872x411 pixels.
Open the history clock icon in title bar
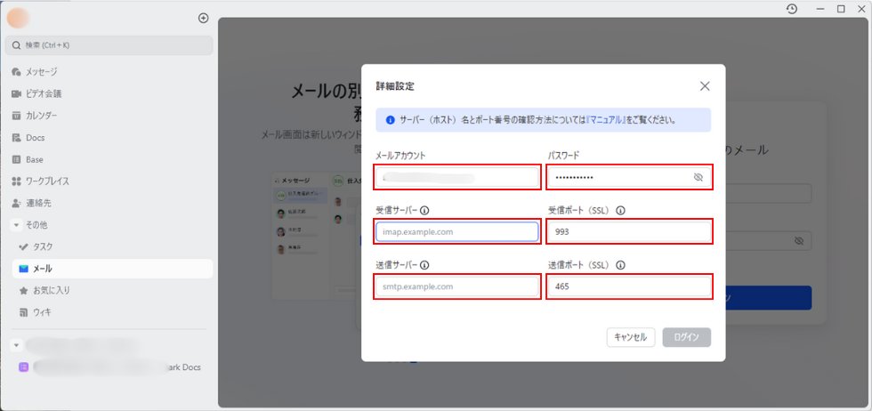pos(792,9)
